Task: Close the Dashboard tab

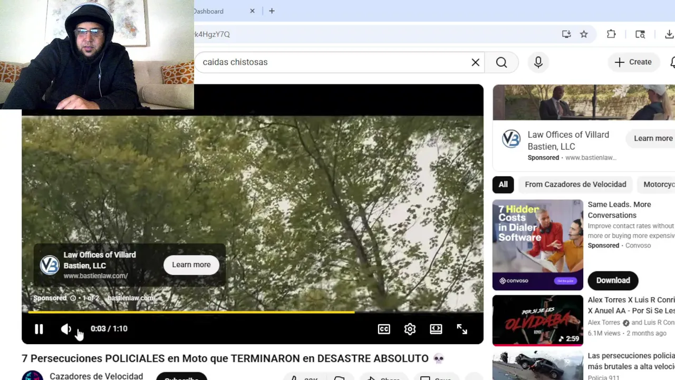Action: coord(252,11)
